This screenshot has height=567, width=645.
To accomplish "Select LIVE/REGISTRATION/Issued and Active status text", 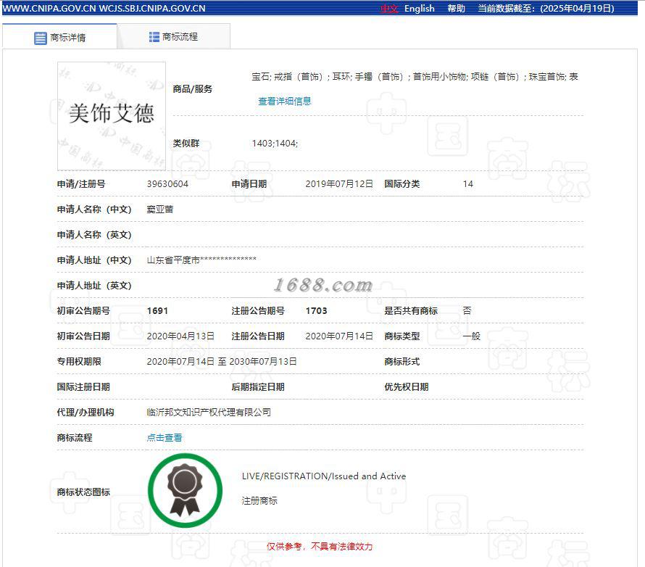I will (324, 476).
